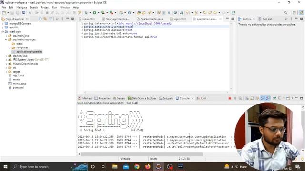Open File Explorer from taskbar
305x171 pixels.
click(x=115, y=167)
